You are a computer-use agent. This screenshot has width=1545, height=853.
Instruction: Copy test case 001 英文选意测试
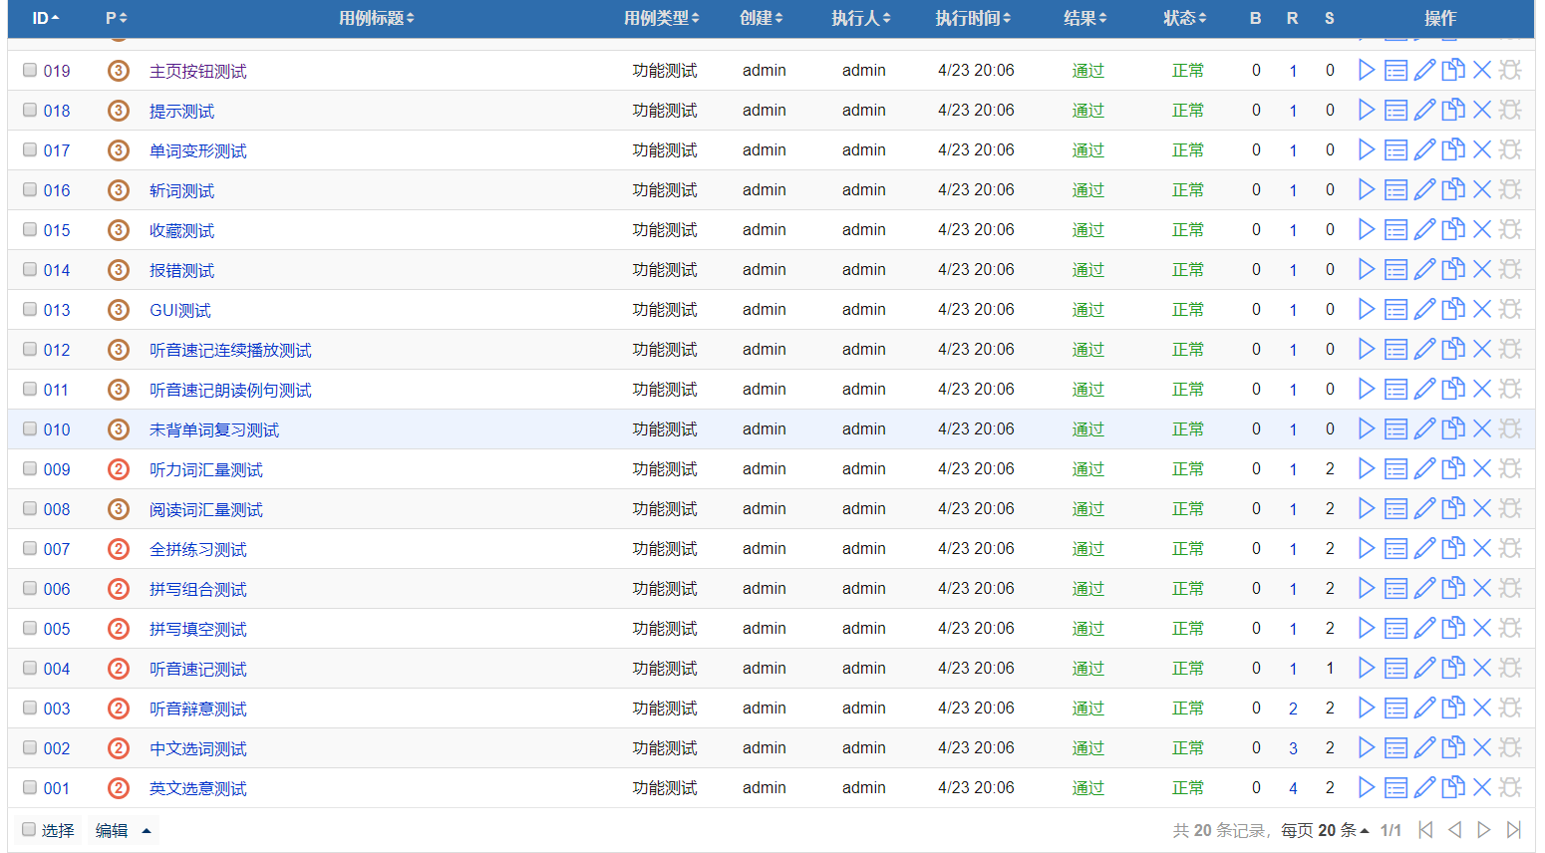[1453, 787]
